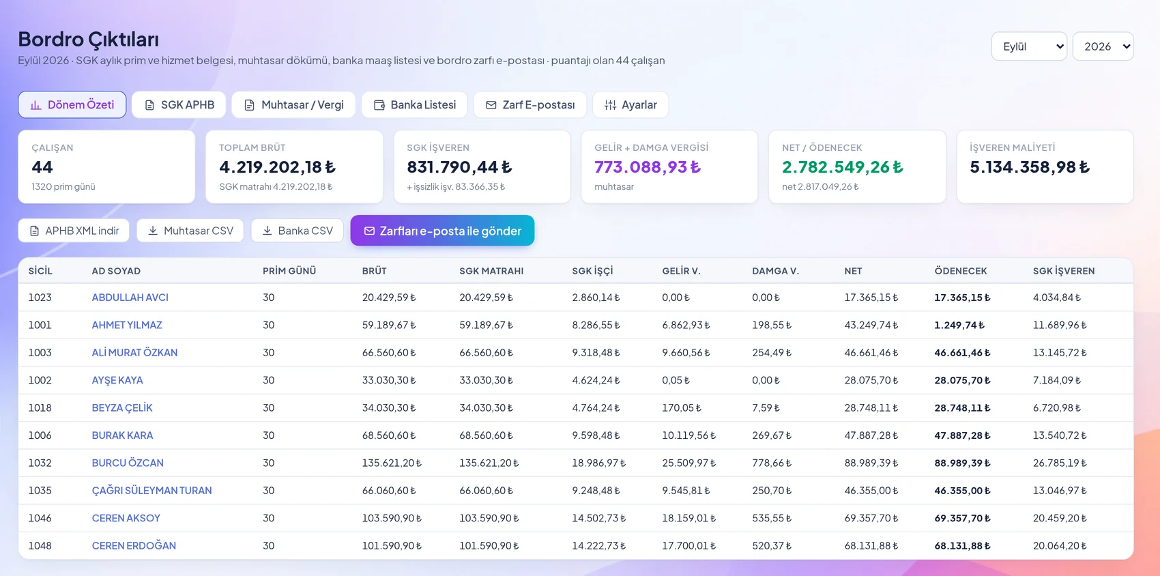Click the document icon beside Muhtasar / Vergi

click(250, 105)
